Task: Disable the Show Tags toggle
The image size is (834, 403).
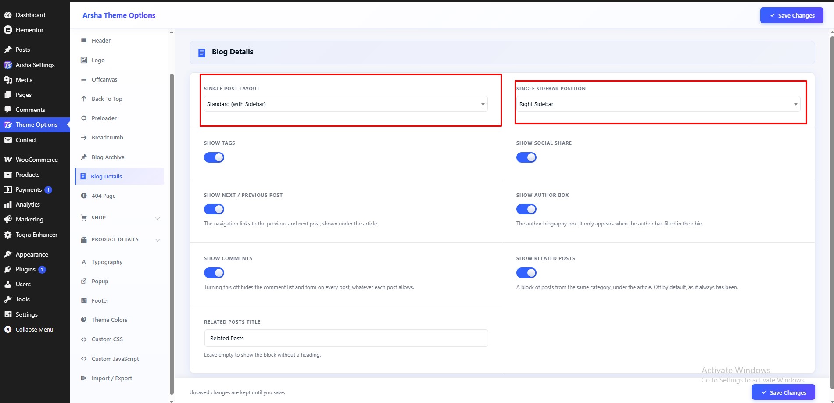Action: [214, 157]
